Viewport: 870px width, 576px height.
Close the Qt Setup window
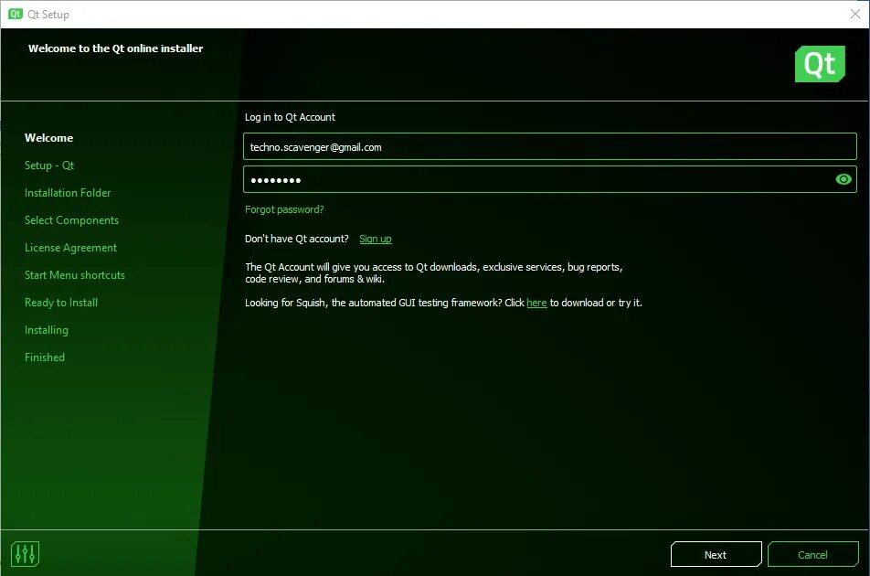click(x=855, y=14)
